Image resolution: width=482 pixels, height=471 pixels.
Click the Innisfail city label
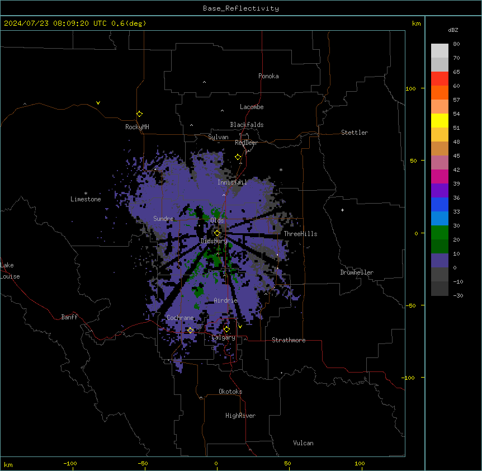[232, 182]
